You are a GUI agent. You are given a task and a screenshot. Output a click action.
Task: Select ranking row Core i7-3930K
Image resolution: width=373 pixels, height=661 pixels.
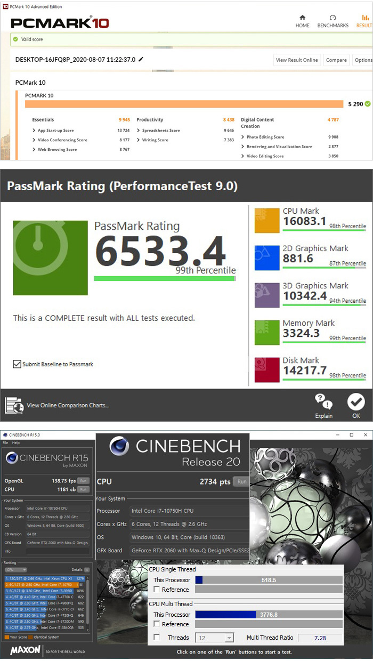tap(44, 591)
